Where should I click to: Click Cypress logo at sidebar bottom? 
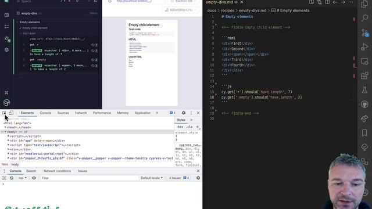pyautogui.click(x=6, y=103)
